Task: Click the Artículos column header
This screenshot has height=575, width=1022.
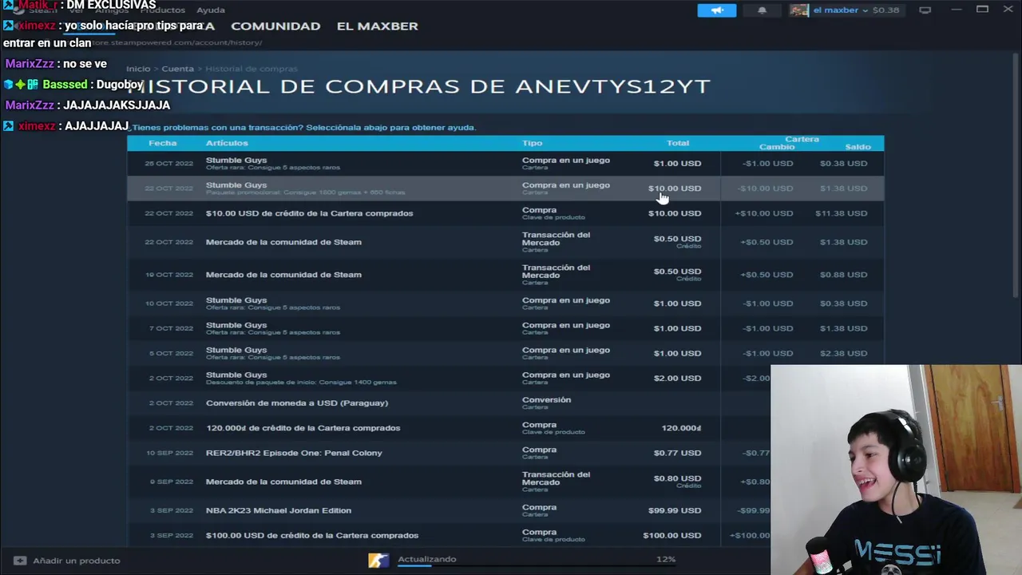Action: (227, 143)
